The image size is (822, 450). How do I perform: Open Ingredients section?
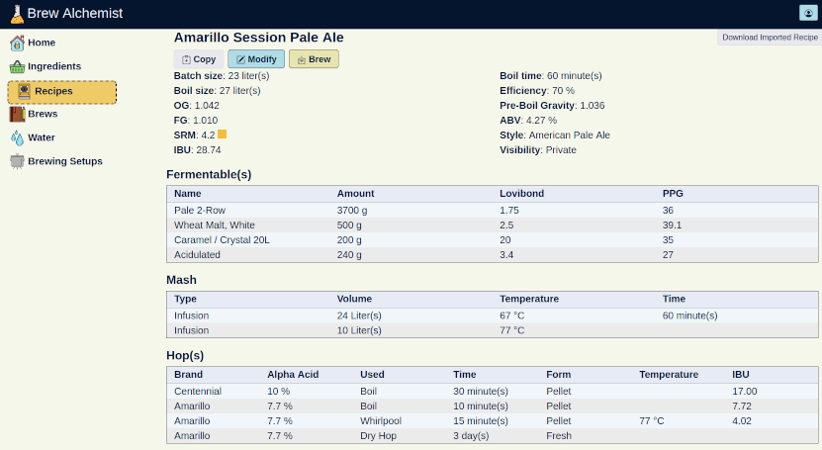[x=54, y=66]
